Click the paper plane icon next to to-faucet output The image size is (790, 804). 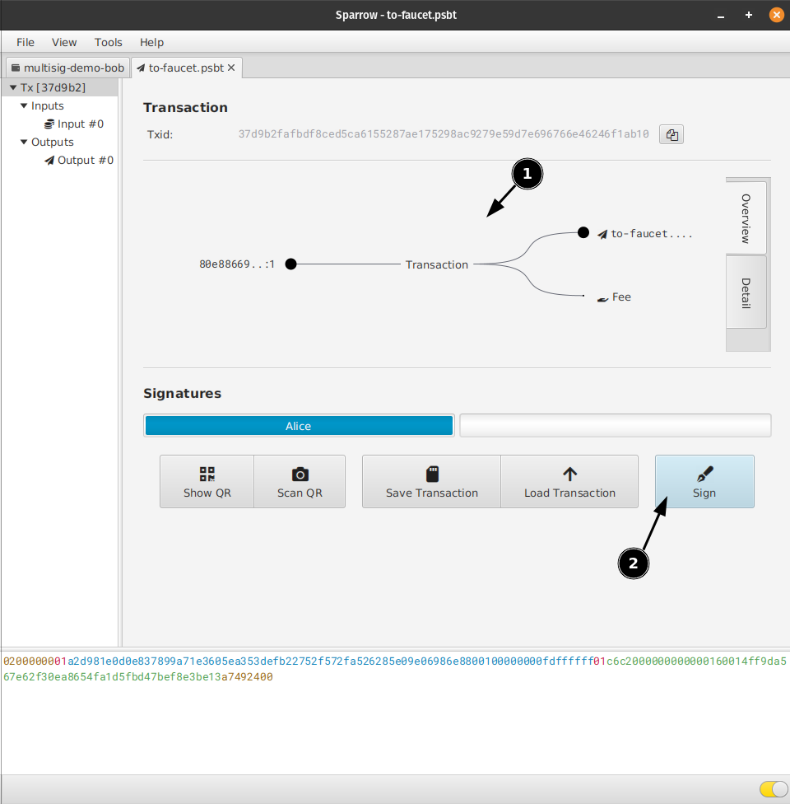click(602, 234)
